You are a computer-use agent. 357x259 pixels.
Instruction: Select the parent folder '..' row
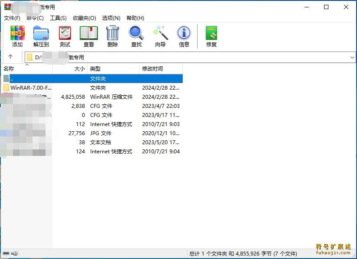click(93, 78)
